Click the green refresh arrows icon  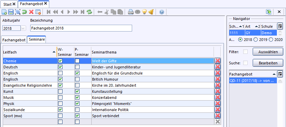pyautogui.click(x=89, y=12)
